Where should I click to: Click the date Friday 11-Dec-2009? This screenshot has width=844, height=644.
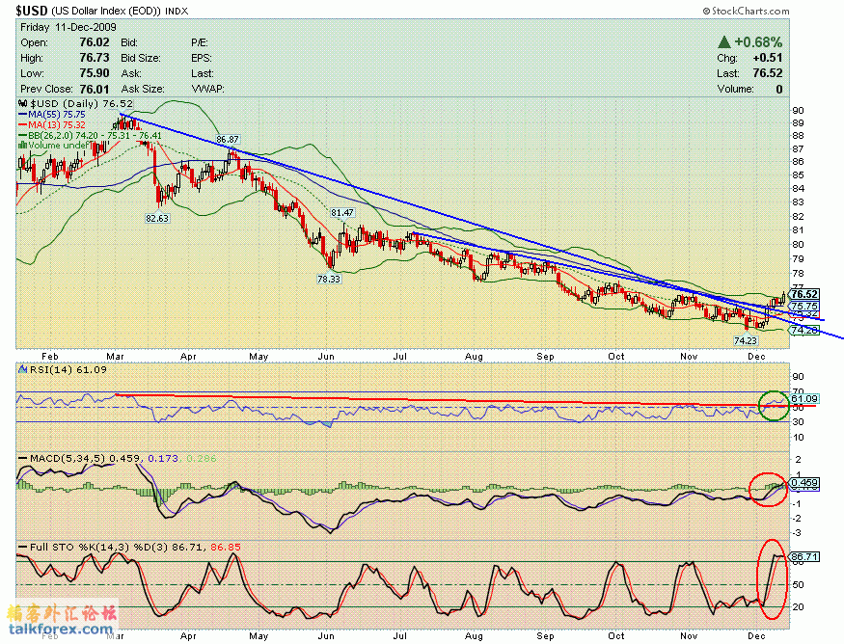pos(68,27)
